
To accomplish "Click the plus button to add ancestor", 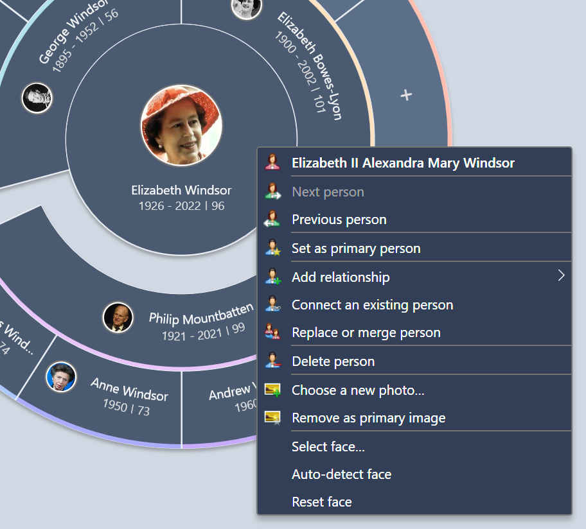I will 406,96.
